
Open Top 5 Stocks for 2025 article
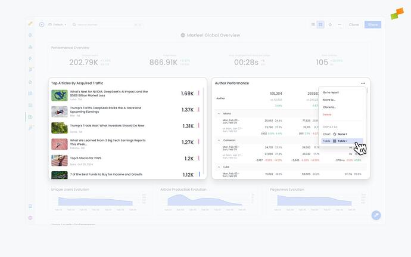click(85, 158)
